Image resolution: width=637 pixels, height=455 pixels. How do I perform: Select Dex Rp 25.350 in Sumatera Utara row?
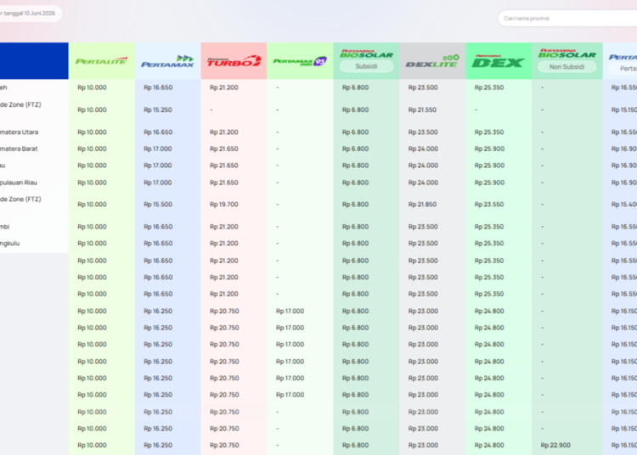click(488, 132)
